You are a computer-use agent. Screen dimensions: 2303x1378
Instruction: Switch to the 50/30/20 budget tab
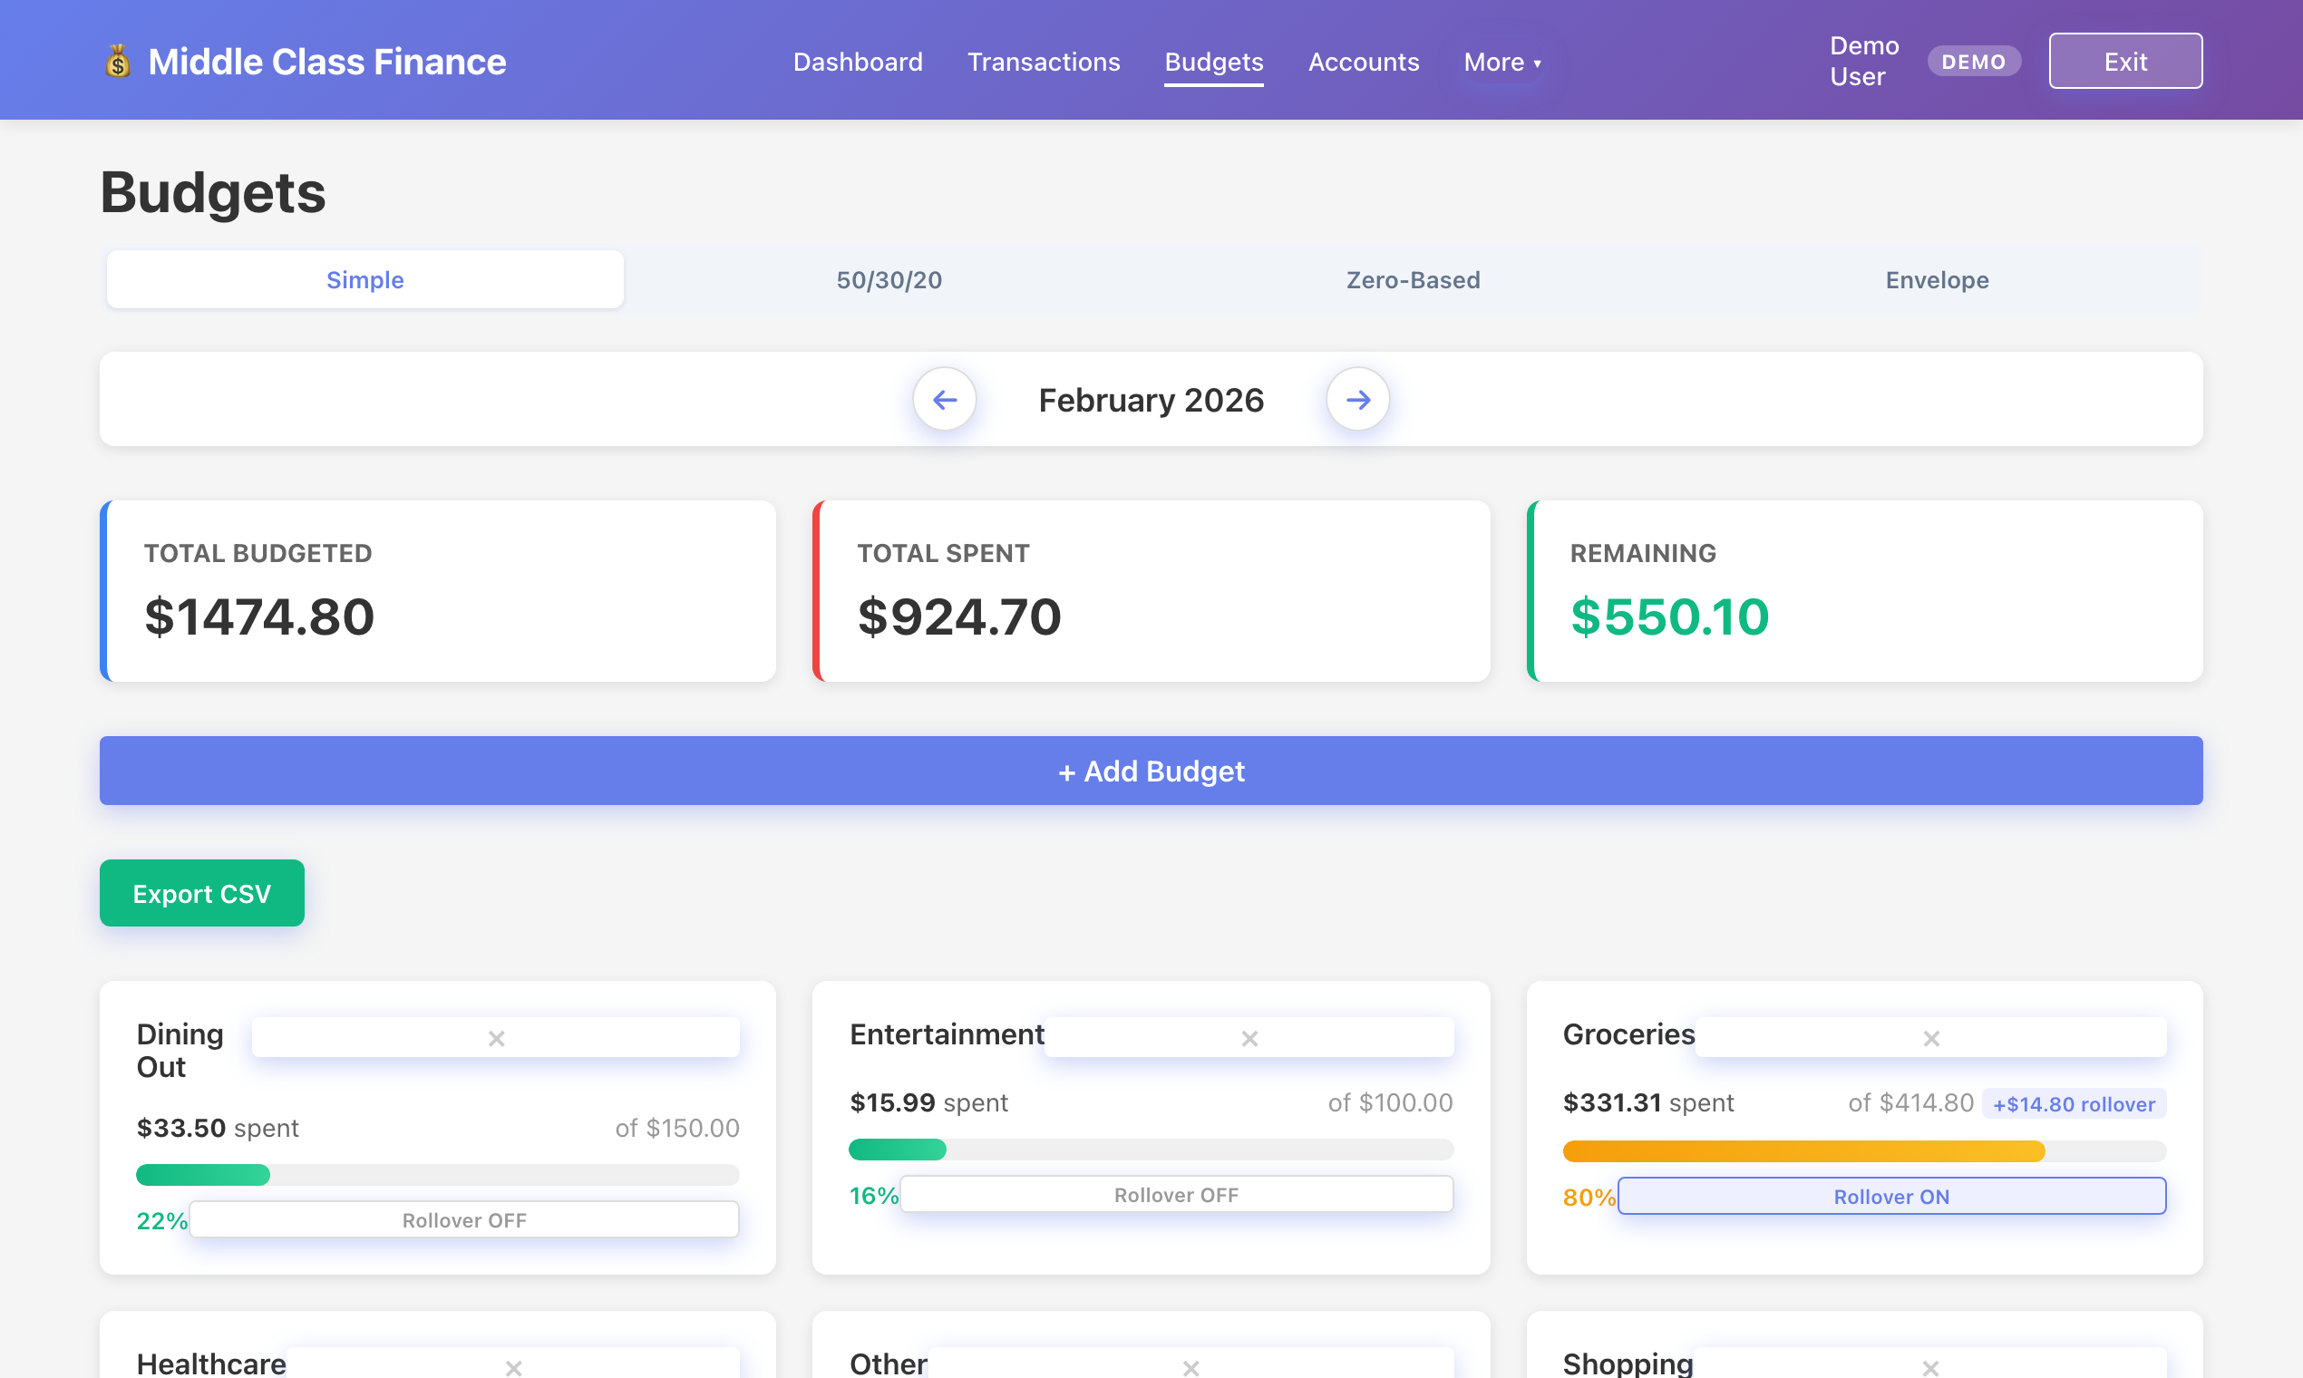coord(888,279)
